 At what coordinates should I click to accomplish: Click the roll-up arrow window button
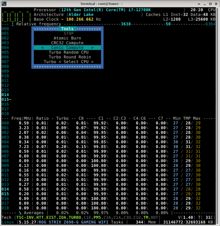(x=199, y=4)
